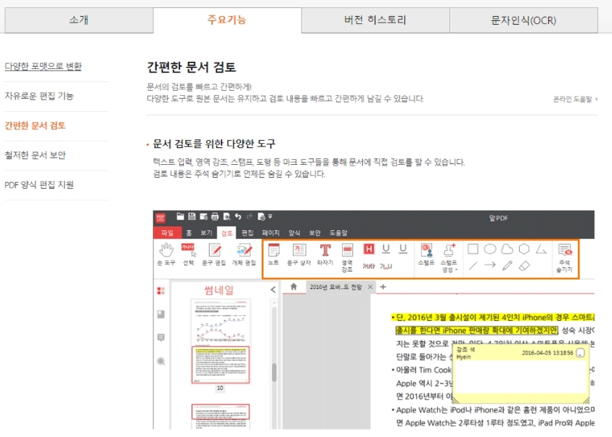The image size is (612, 437).
Task: Open the 파일 menu
Action: 167,233
